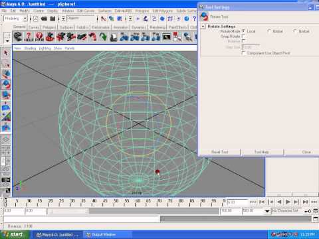
Task: Select Gimbal rotate mode radio button
Action: 295,31
